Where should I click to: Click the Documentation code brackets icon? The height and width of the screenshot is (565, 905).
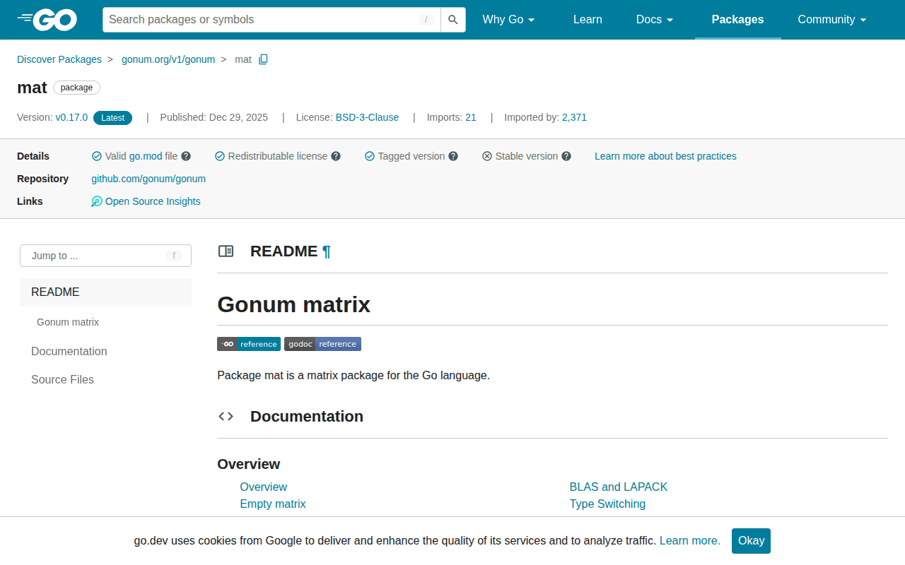226,417
